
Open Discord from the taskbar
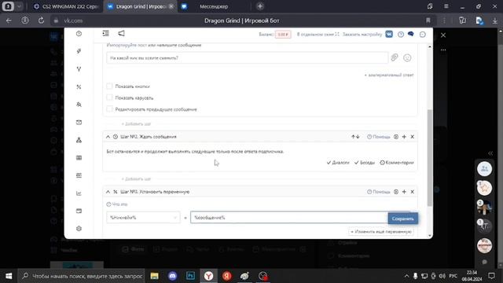click(173, 276)
